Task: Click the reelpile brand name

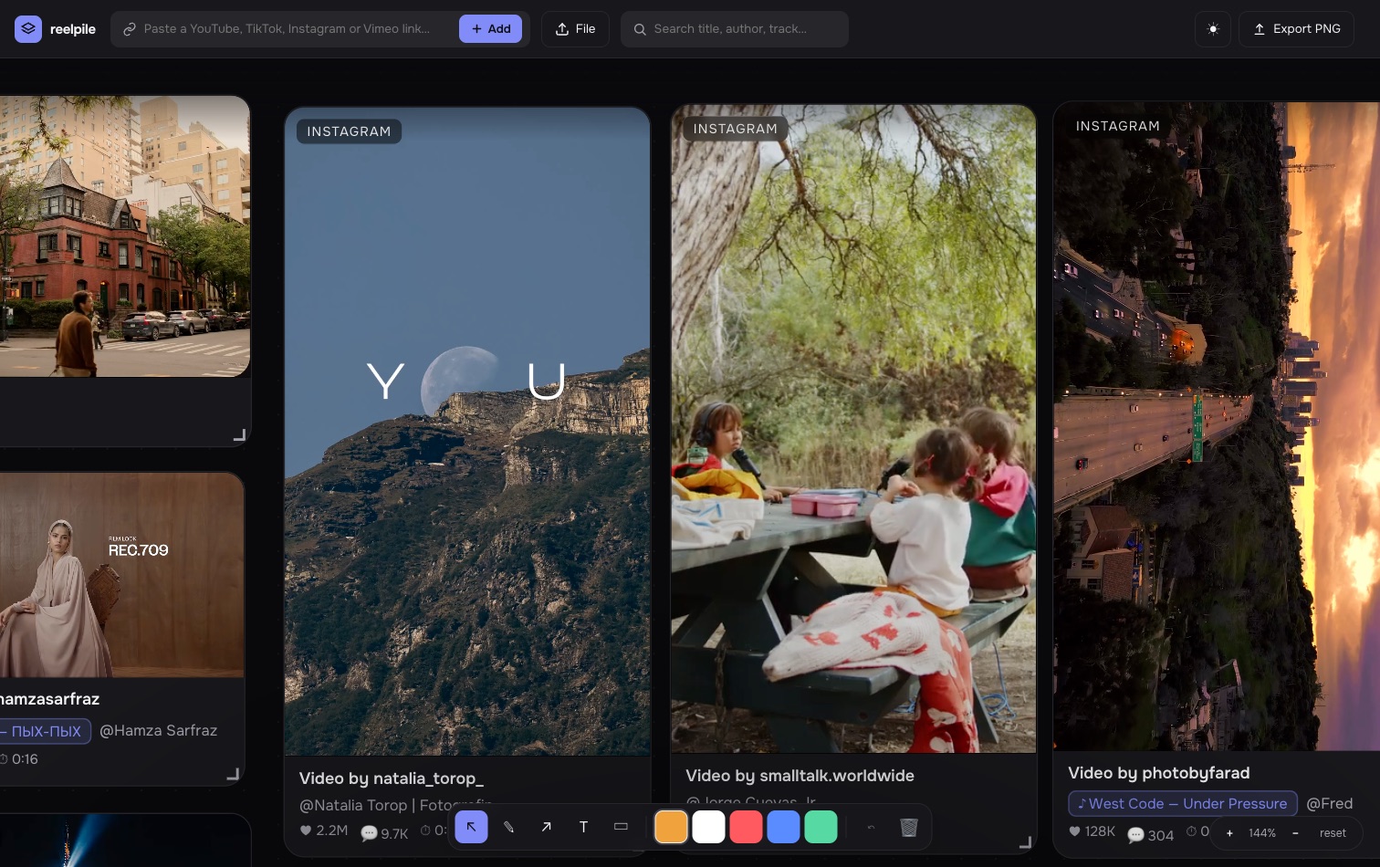Action: tap(73, 29)
